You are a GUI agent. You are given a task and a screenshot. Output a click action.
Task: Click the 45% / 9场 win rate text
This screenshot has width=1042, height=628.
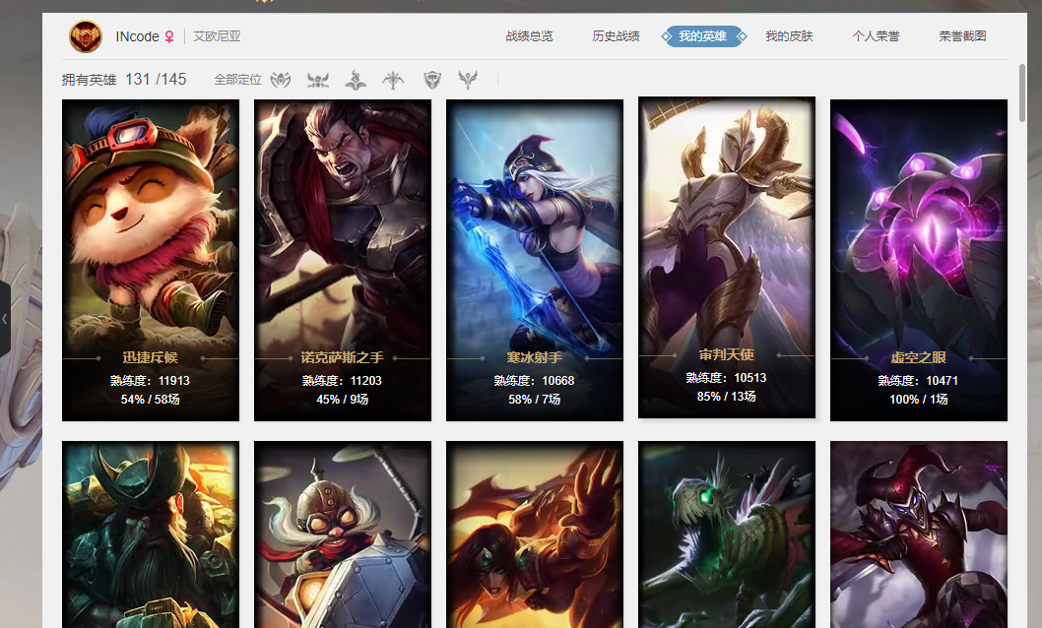(x=342, y=400)
